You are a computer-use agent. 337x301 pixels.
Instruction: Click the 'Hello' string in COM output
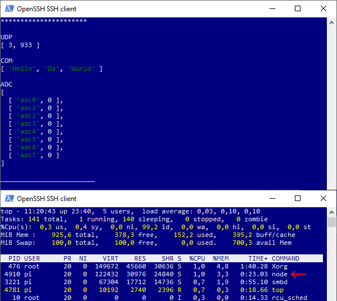[22, 69]
